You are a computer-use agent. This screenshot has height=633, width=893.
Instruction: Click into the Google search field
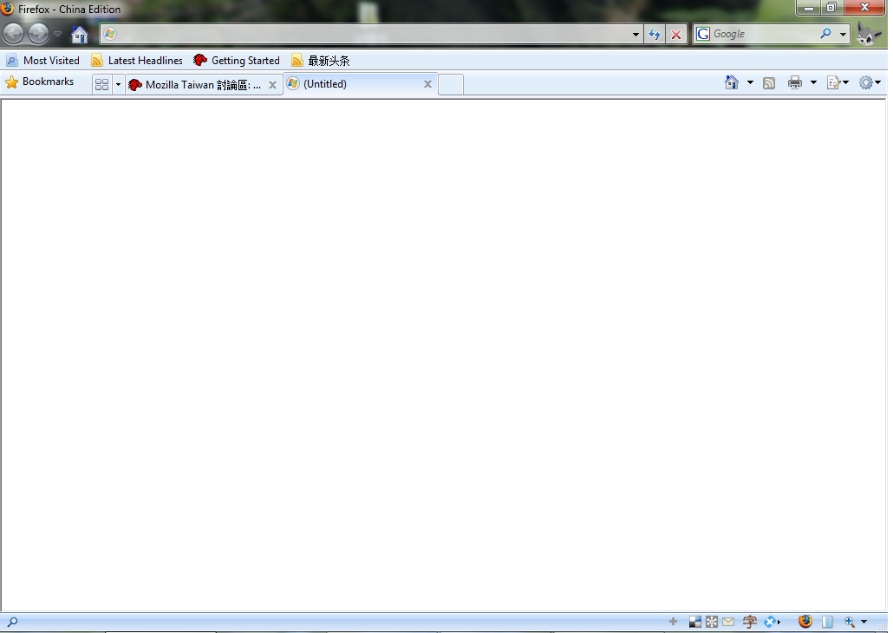pos(763,34)
